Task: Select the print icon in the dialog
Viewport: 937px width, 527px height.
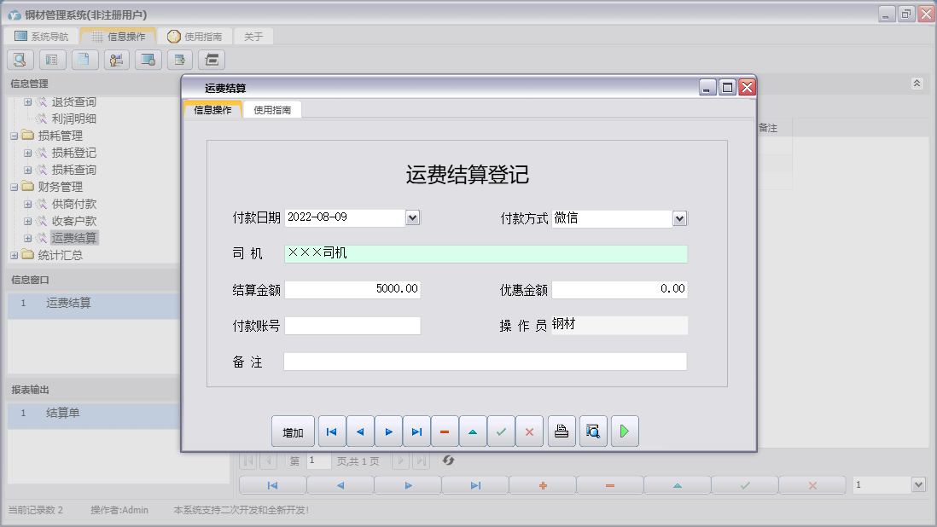Action: point(562,431)
